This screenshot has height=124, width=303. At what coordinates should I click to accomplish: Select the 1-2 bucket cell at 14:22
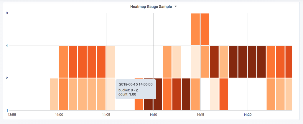click(271, 94)
